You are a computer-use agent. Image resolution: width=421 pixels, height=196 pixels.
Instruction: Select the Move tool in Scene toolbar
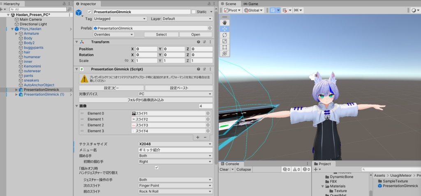pos(225,29)
